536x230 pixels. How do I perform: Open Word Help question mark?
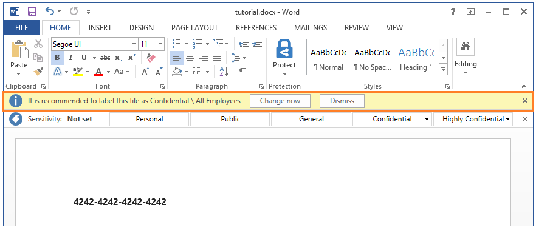tap(453, 12)
